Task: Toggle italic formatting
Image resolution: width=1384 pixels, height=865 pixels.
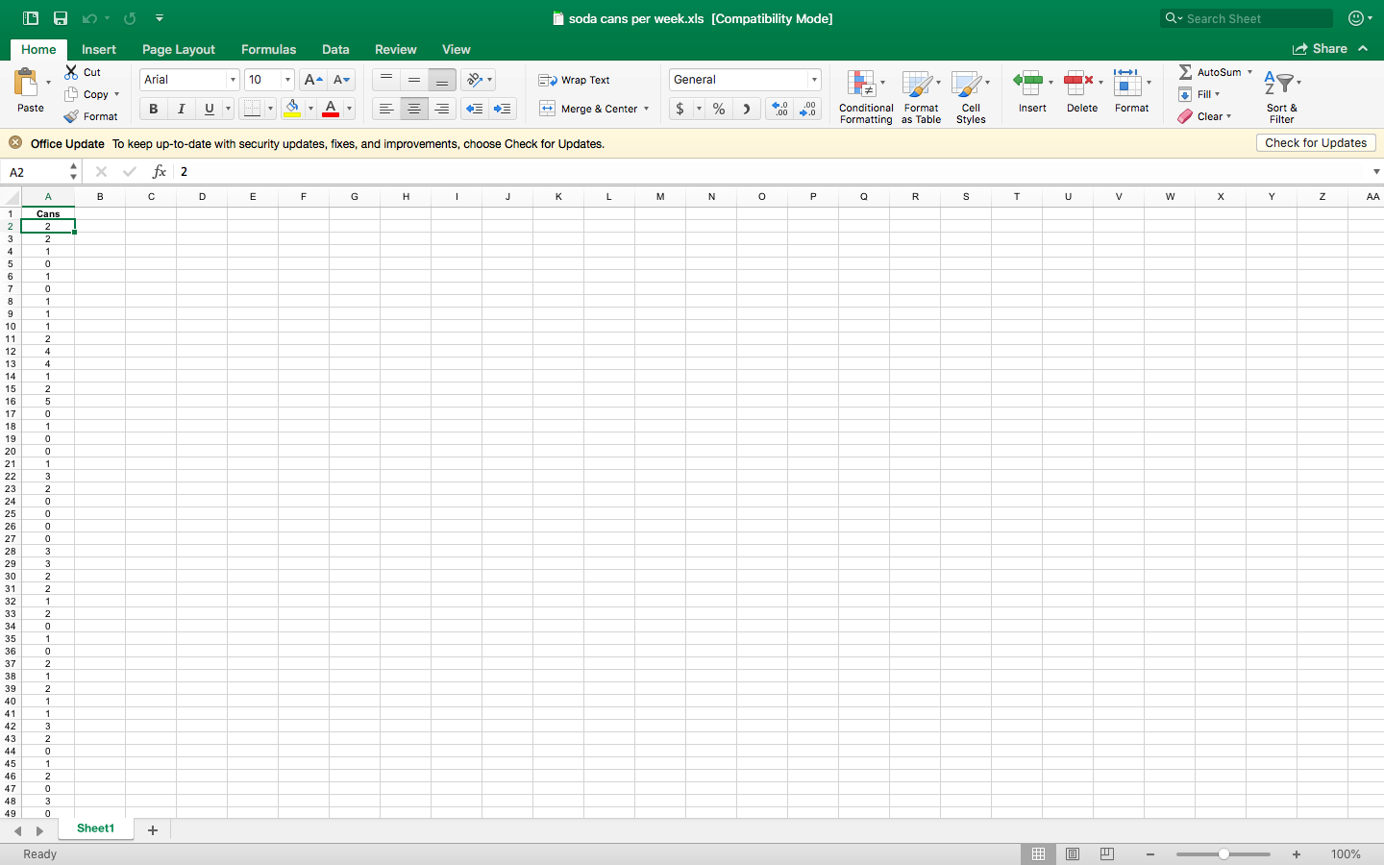Action: [181, 109]
